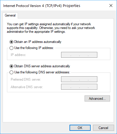Click last octet of Preferred DNS server

click(93, 79)
